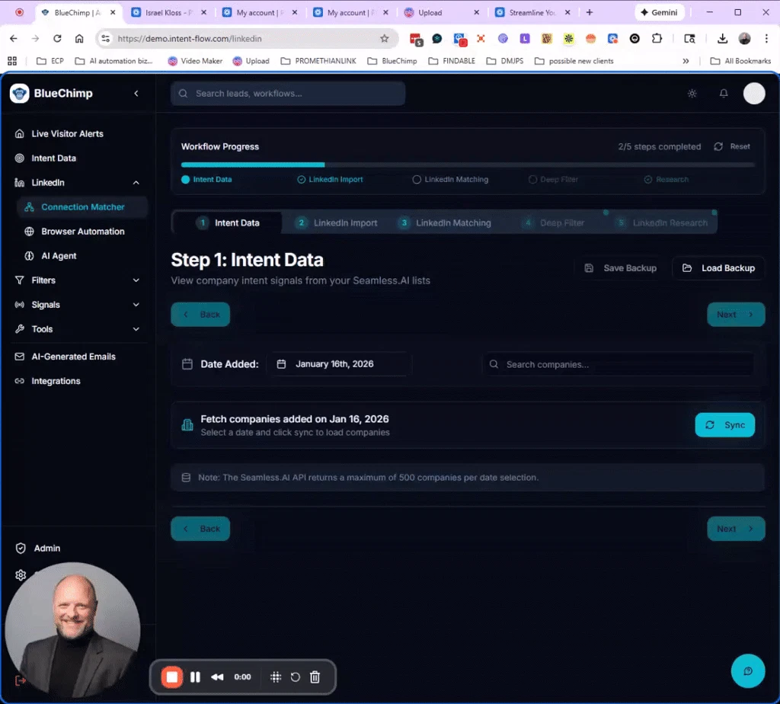Toggle light/dark theme sun icon
This screenshot has width=780, height=704.
(692, 94)
